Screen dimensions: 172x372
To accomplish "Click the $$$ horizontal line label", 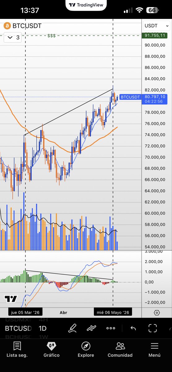I will click(51, 36).
